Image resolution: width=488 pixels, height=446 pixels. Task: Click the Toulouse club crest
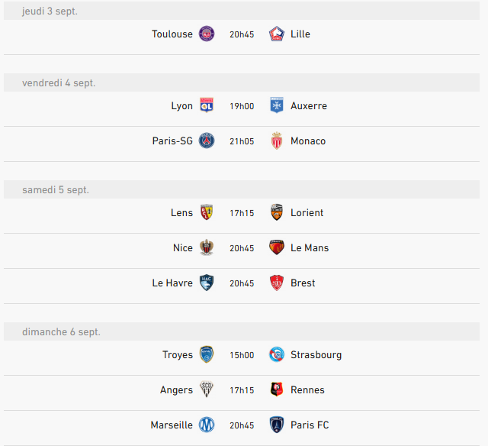pyautogui.click(x=207, y=34)
